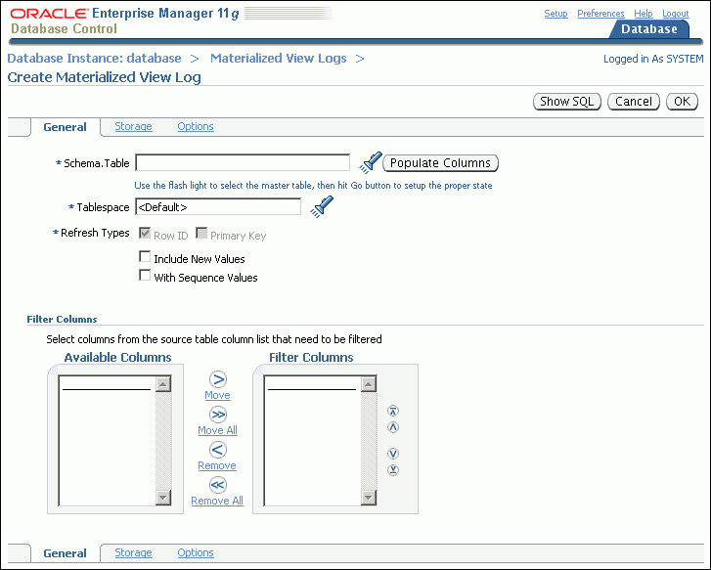Open the bottom Storage tab
This screenshot has height=570, width=711.
click(x=133, y=552)
